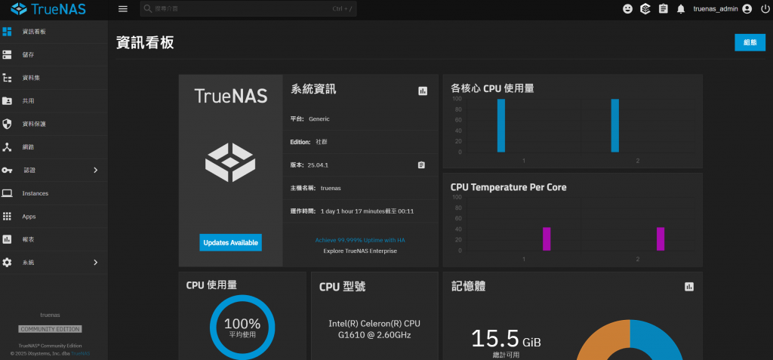Screen dimensions: 773x360
Task: Click the Generic platform value
Action: coord(319,118)
